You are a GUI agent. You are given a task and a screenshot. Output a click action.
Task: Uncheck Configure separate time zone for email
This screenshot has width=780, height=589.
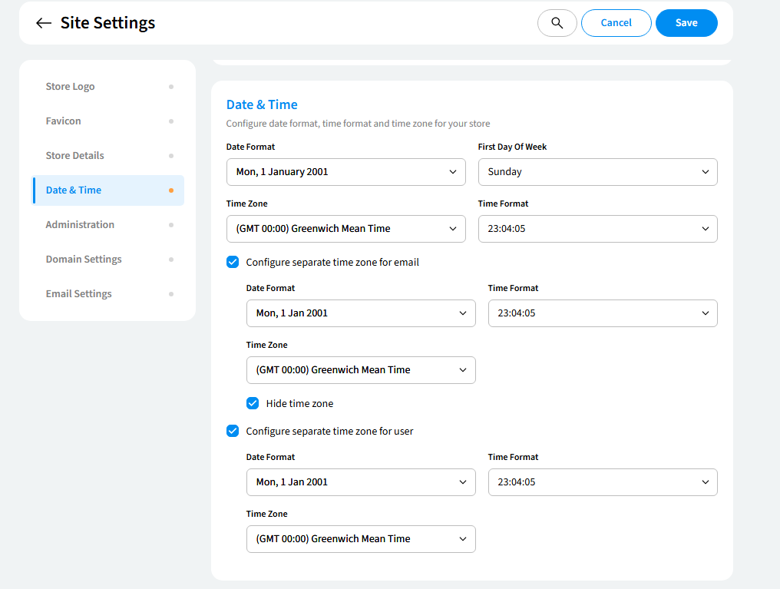click(x=233, y=262)
